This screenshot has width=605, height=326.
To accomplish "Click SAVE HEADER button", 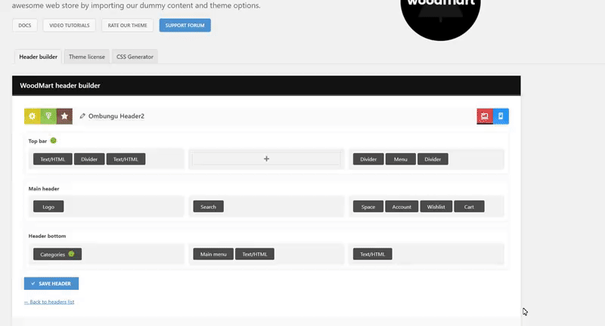I will [x=51, y=283].
